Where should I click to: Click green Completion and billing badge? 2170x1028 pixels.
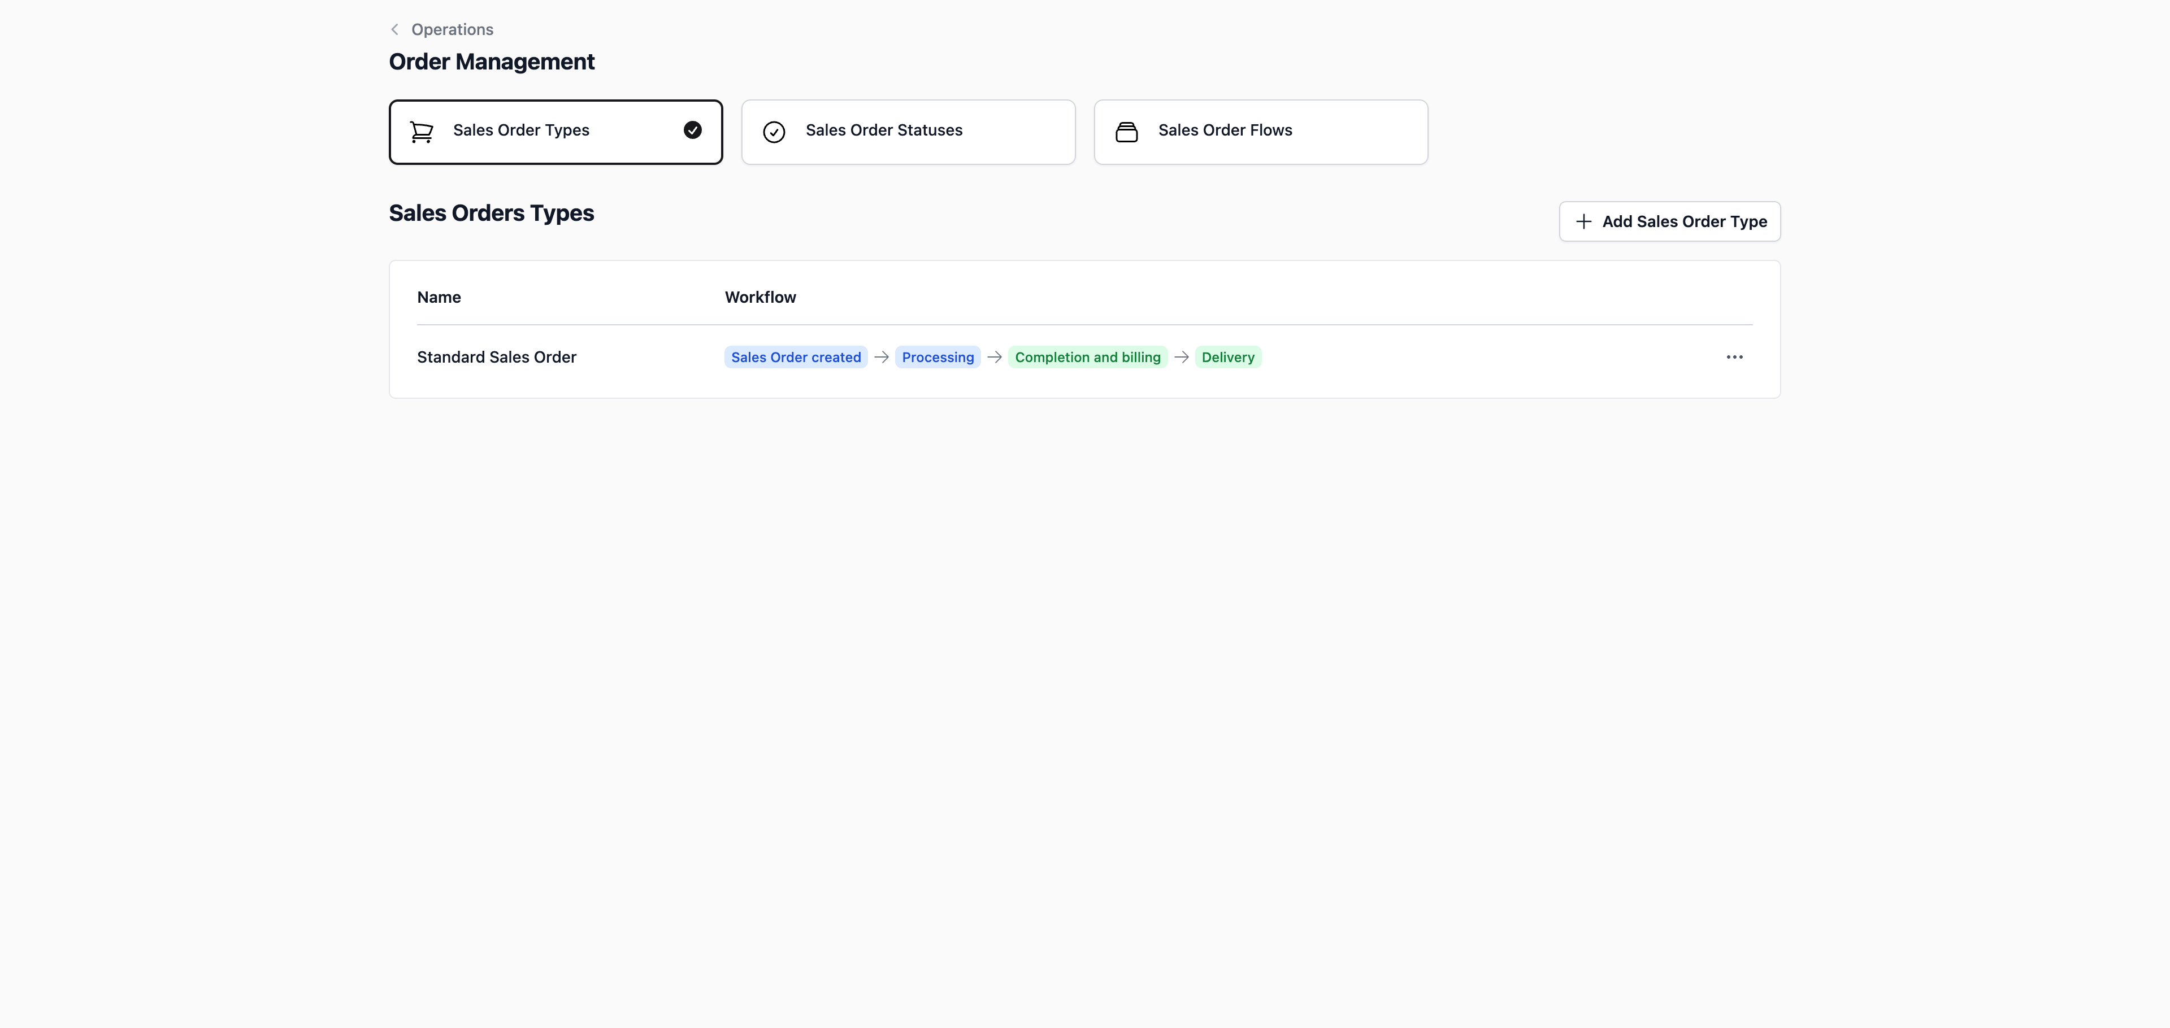point(1087,357)
